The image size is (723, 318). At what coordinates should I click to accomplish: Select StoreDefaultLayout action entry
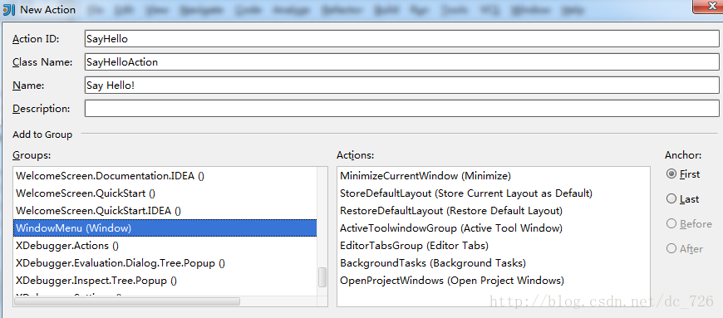click(x=494, y=193)
